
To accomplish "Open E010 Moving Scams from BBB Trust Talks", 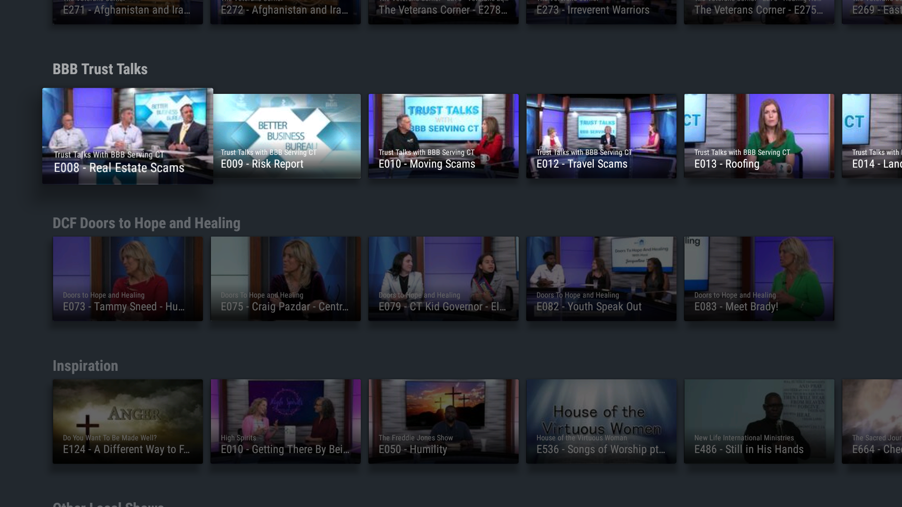I will coord(443,136).
